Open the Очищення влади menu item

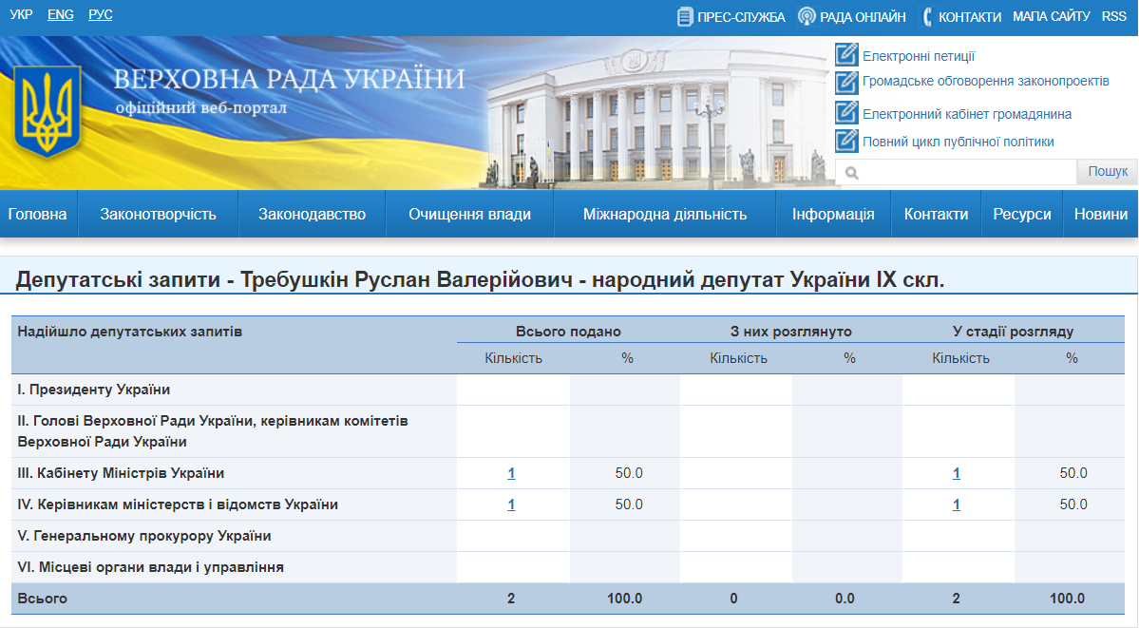469,214
